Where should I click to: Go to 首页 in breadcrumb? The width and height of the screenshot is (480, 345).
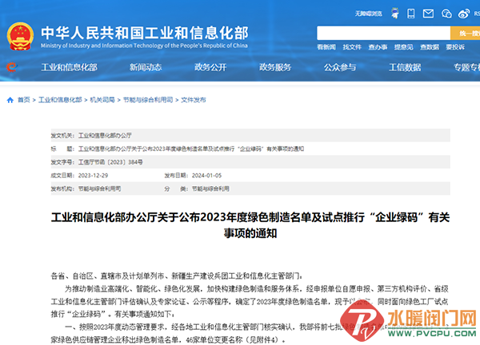[x=24, y=100]
